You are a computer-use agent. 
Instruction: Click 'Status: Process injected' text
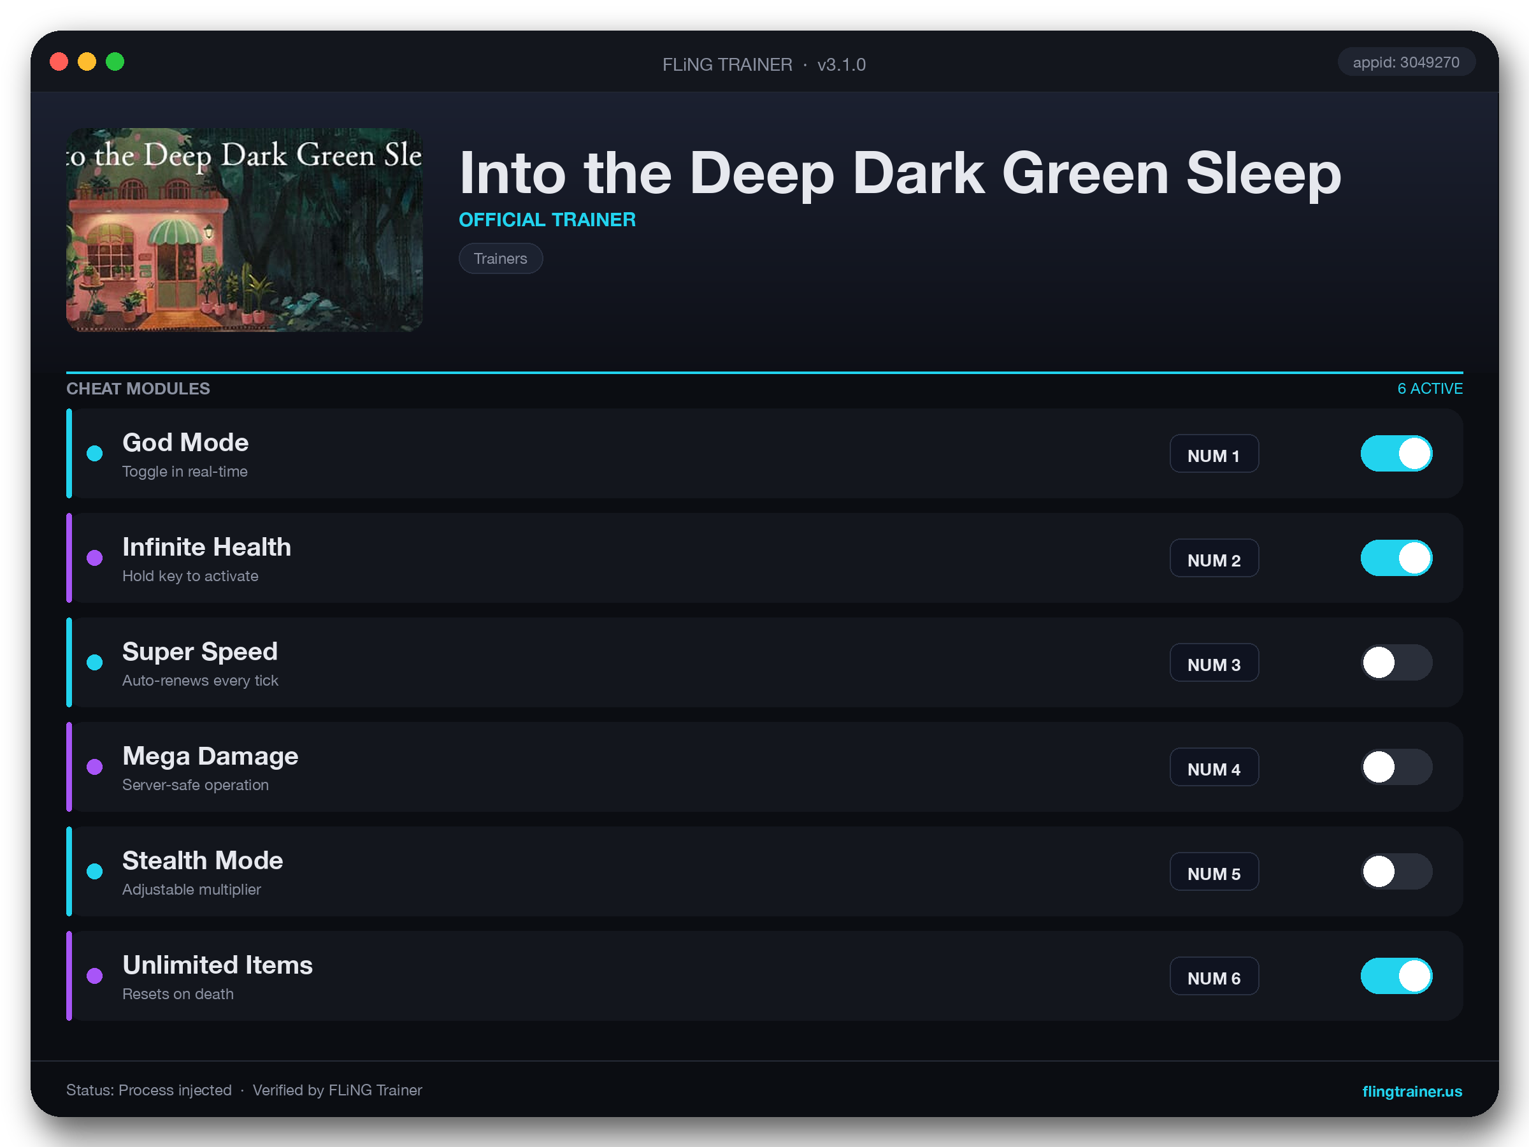148,1090
